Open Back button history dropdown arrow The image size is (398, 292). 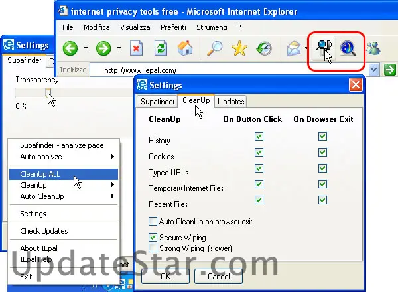click(x=86, y=48)
